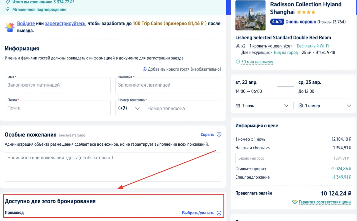Click the price match guarantee heart icon
357x221 pixels.
(x=295, y=202)
